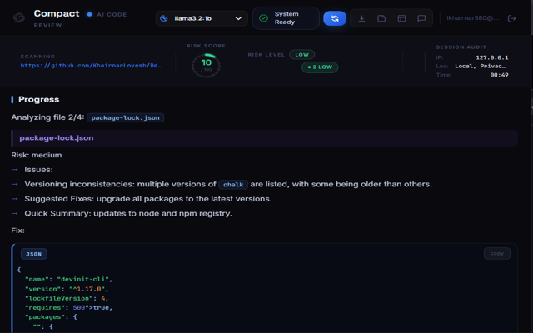
Task: Click the chalk inline code tag
Action: (x=233, y=185)
